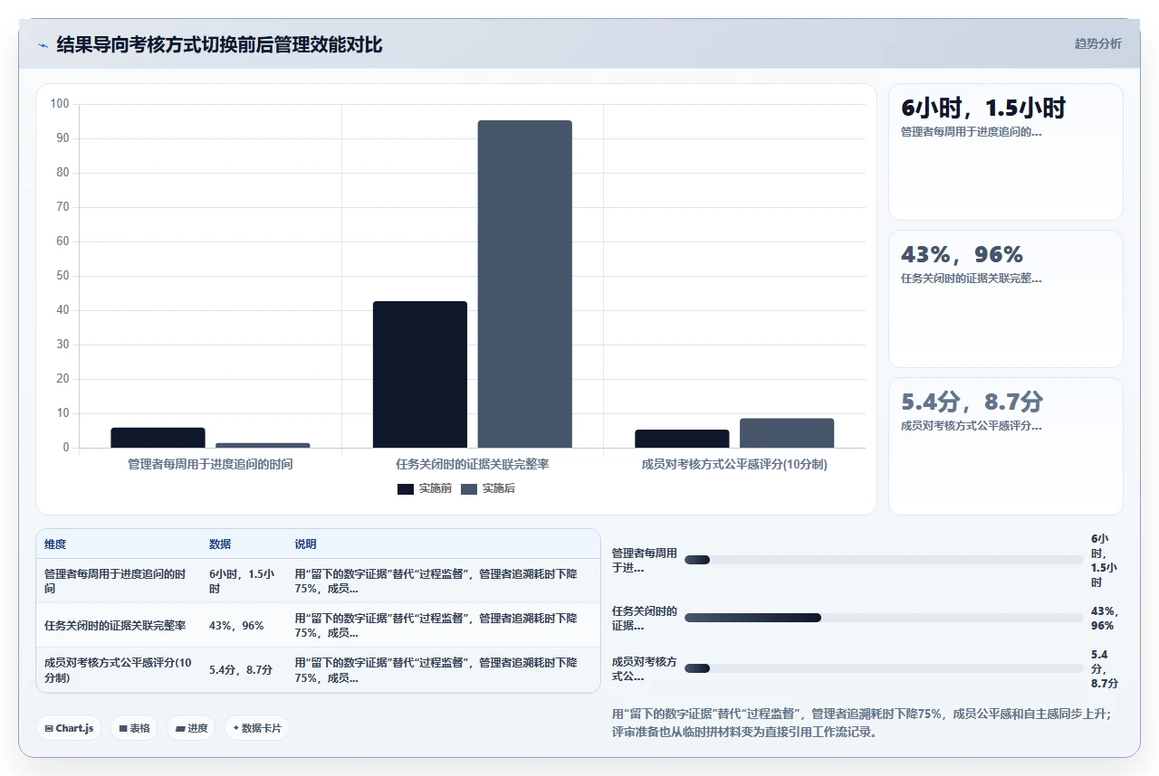Click the 数据卡片 tag

point(257,728)
